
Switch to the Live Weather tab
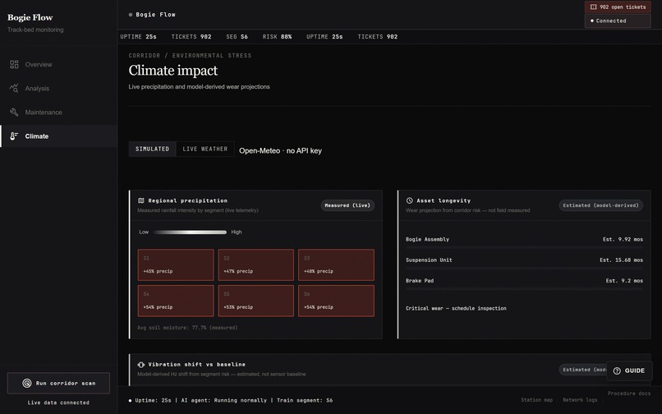(x=205, y=149)
